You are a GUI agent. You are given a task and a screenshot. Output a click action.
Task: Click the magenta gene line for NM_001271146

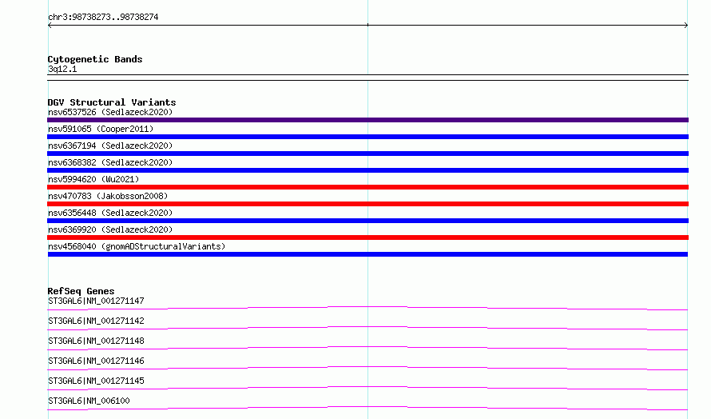pos(367,368)
